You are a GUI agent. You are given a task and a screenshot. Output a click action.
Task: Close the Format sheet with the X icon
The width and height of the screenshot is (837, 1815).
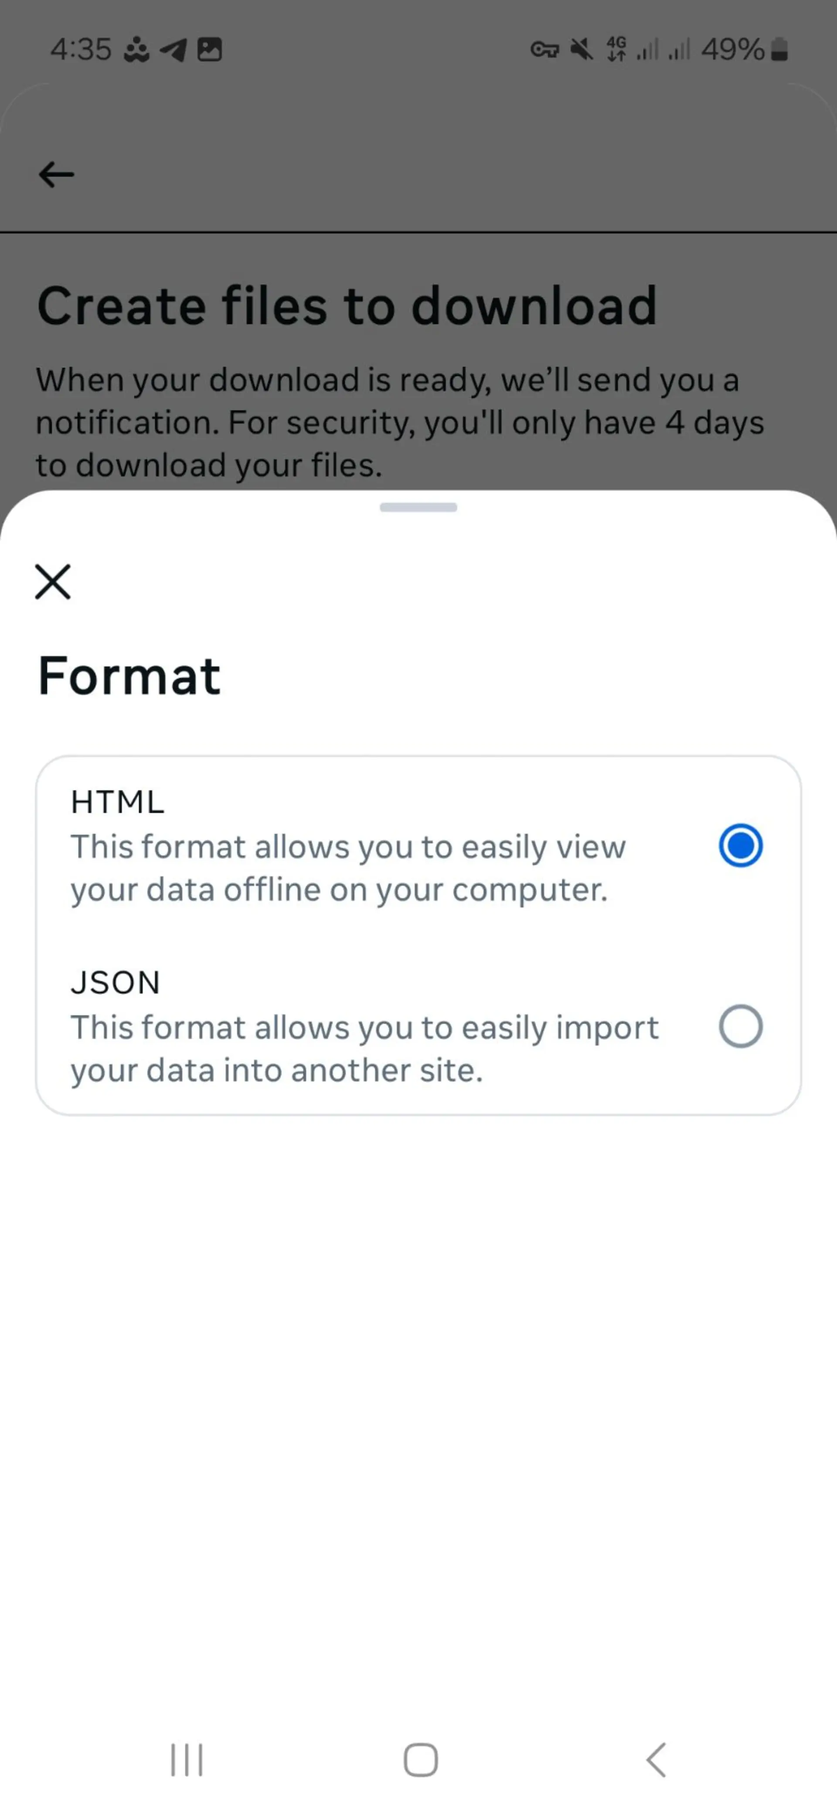point(53,581)
